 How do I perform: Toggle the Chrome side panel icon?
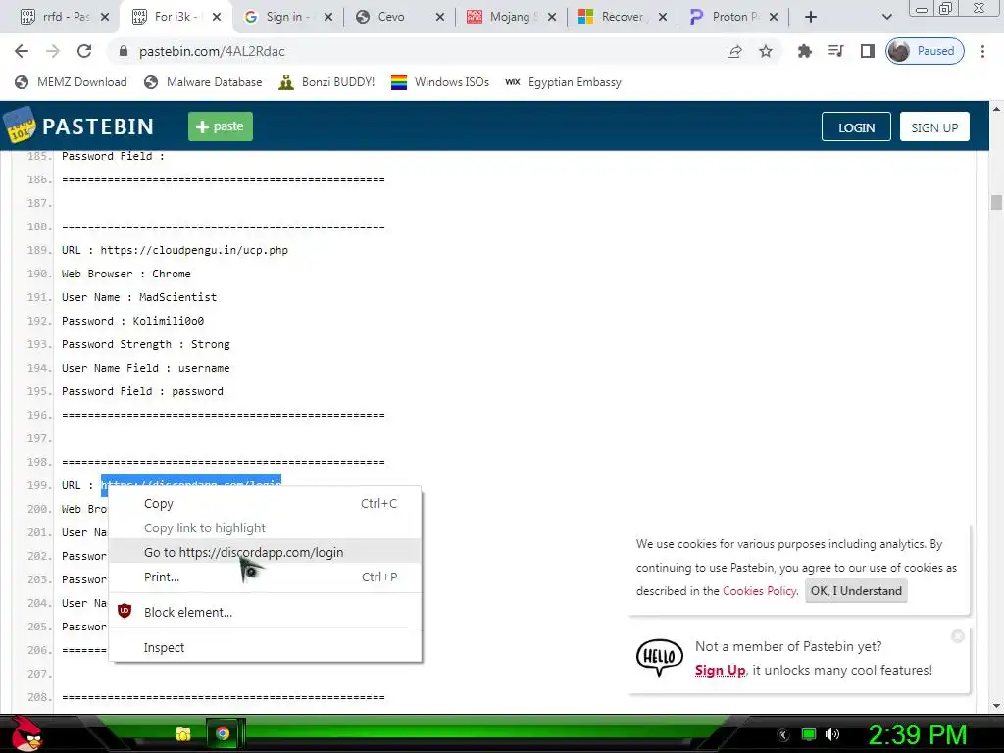coord(867,51)
